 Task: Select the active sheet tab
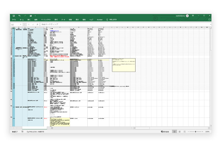[x=35, y=128]
